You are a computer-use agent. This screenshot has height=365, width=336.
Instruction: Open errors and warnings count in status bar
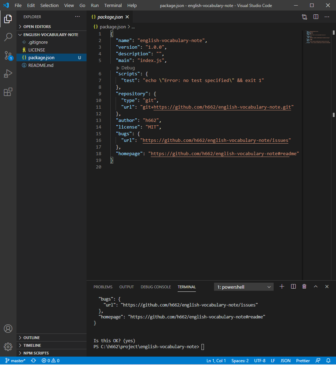click(x=50, y=360)
